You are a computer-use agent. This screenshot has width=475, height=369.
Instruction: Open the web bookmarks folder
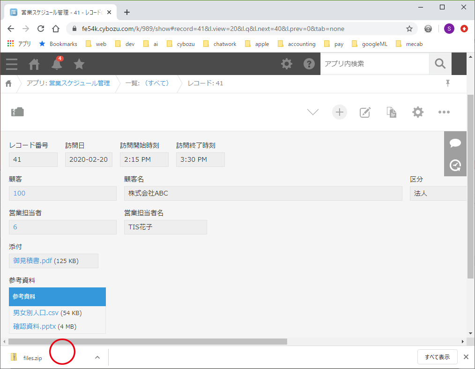pyautogui.click(x=96, y=44)
